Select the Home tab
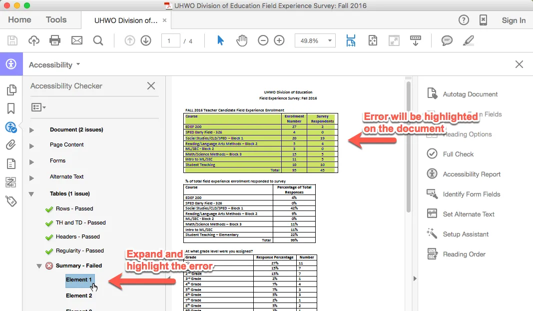The image size is (533, 311). coord(19,19)
